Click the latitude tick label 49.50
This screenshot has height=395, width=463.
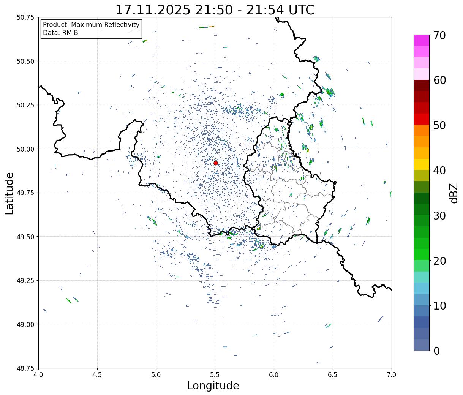point(25,237)
